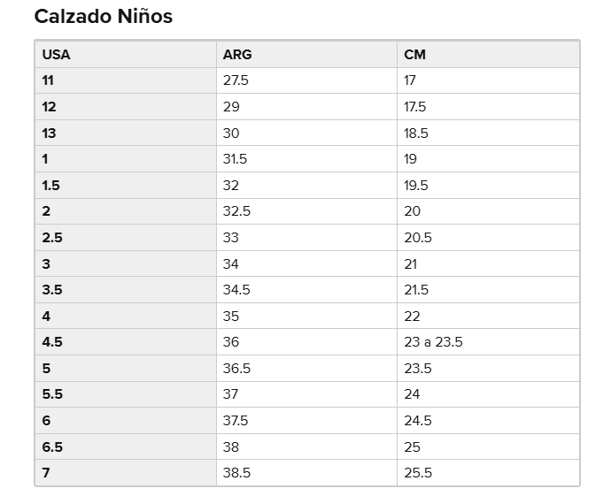Select the USA column header
Screen dimensions: 611x496
[56, 54]
